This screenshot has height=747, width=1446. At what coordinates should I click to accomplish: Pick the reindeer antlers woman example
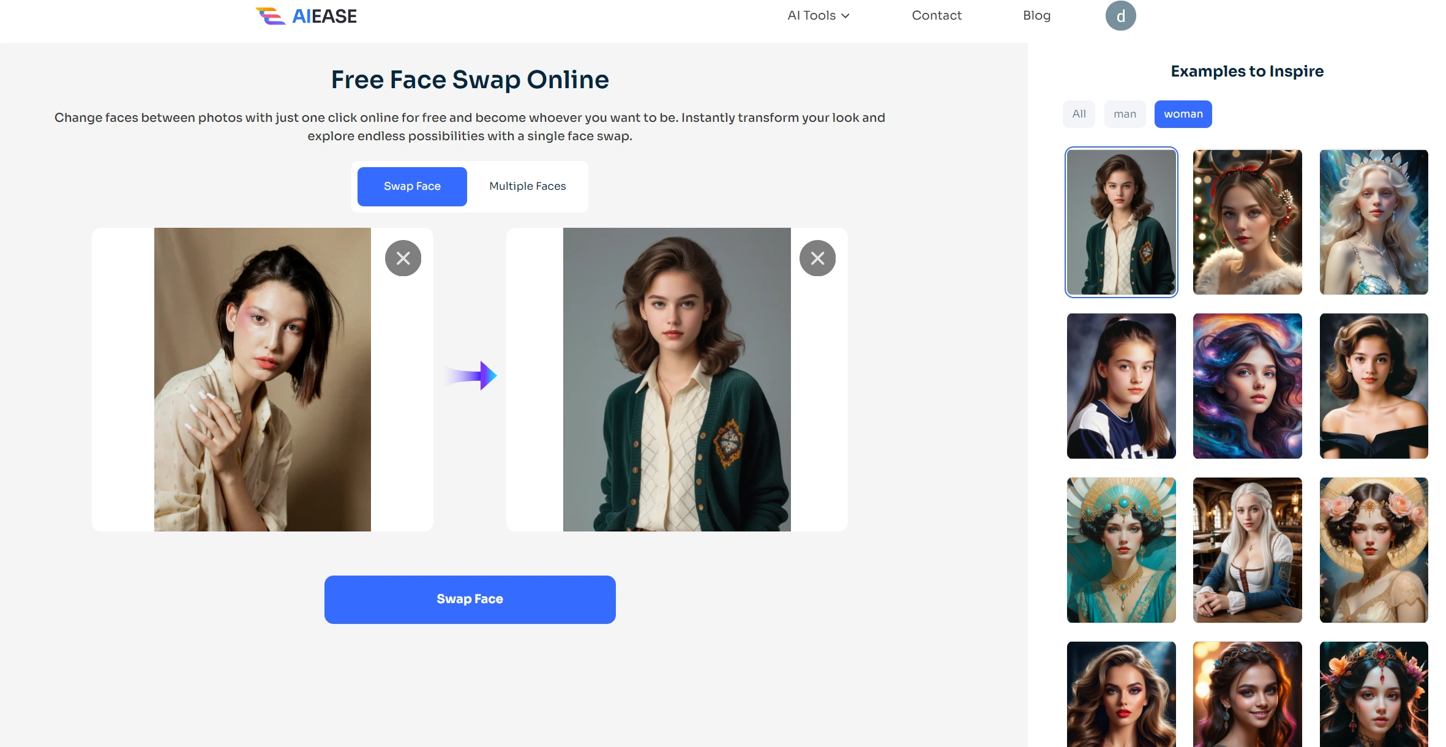coord(1247,222)
